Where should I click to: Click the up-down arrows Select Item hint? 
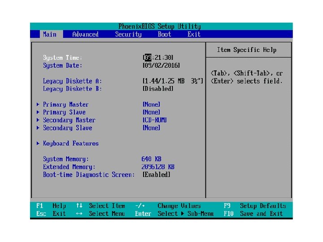pos(100,206)
